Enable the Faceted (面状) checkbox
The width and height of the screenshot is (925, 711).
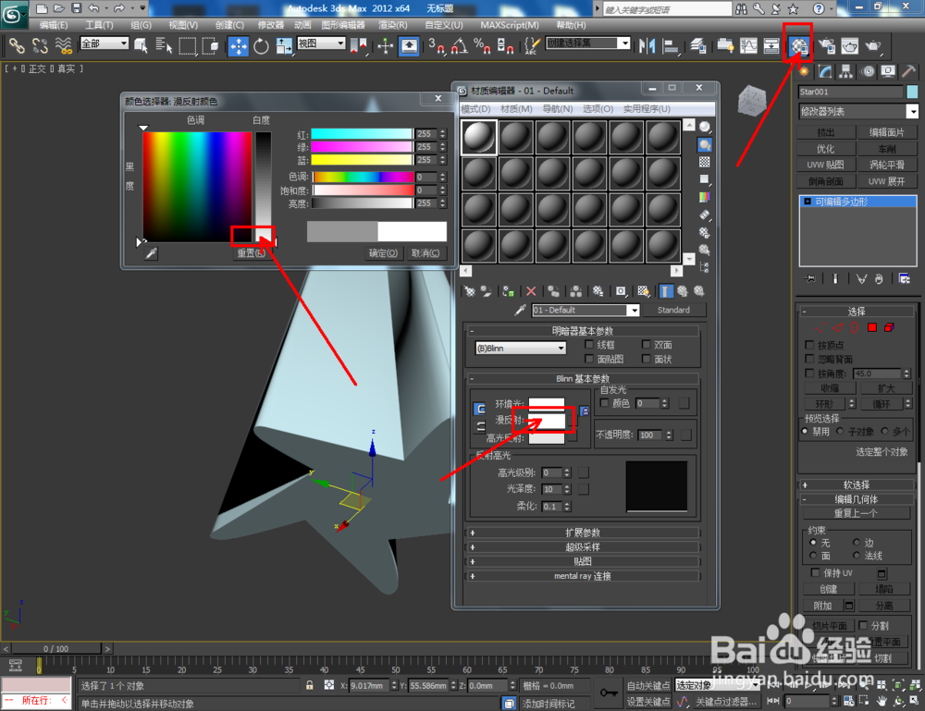click(646, 359)
